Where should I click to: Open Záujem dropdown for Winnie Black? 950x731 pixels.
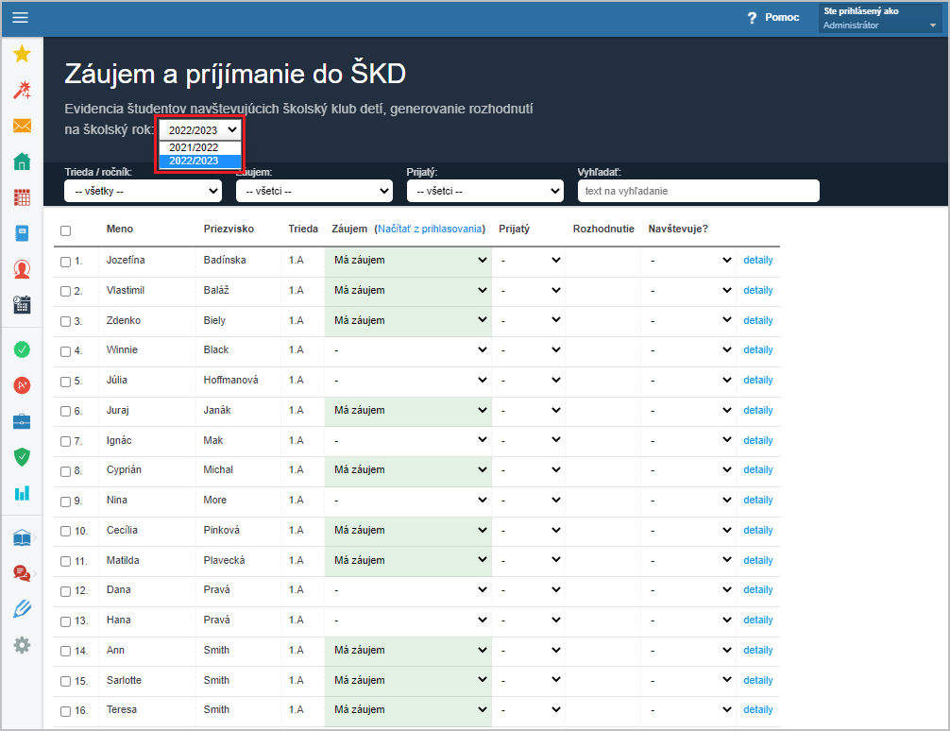pos(408,349)
